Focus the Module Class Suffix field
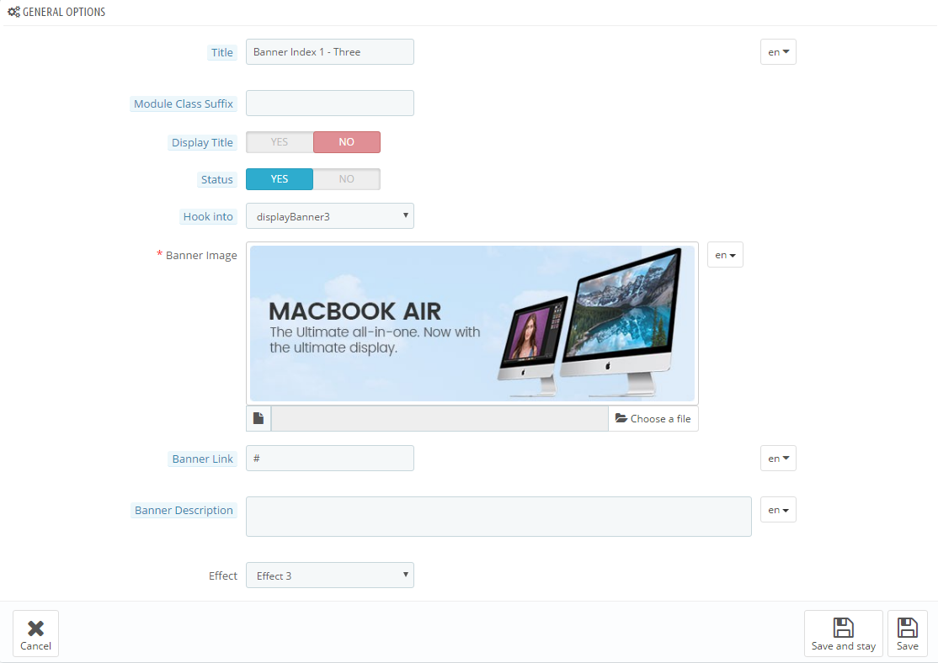Image resolution: width=938 pixels, height=663 pixels. pyautogui.click(x=329, y=103)
